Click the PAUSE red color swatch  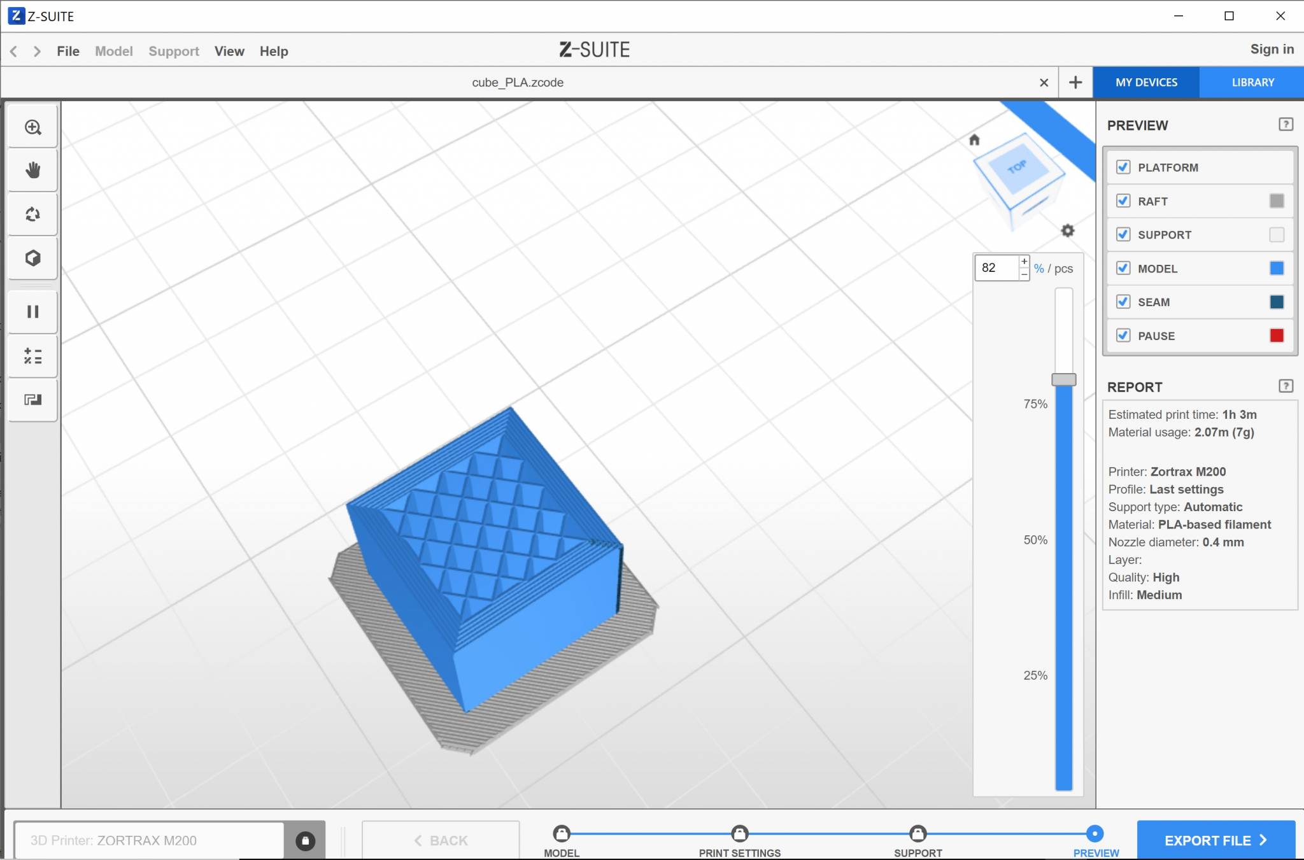[x=1277, y=335]
